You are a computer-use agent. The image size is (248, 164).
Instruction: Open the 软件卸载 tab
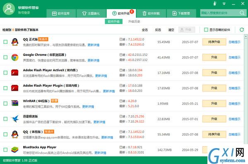[152, 13]
